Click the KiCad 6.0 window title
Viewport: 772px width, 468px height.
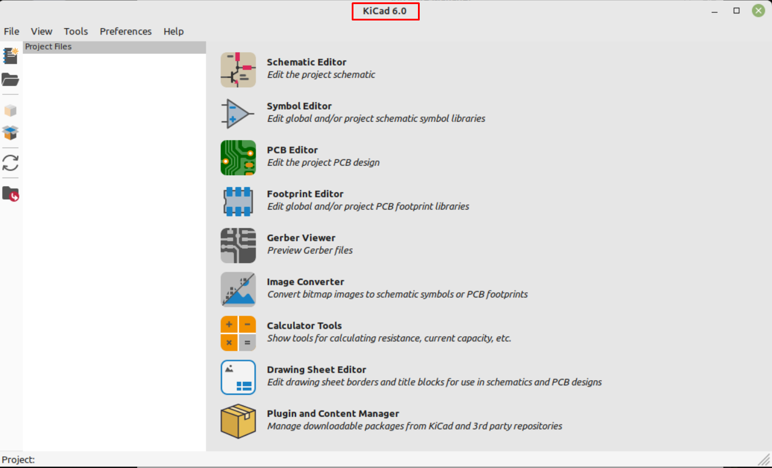pos(385,11)
